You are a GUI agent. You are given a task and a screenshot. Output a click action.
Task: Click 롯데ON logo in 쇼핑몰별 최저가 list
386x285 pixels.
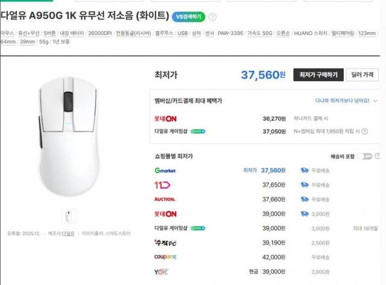tap(166, 213)
